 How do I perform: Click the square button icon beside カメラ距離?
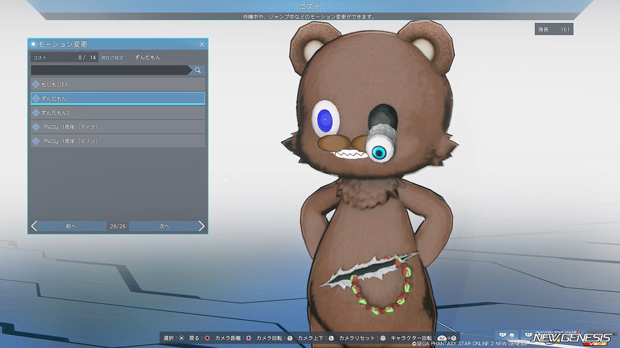pyautogui.click(x=248, y=338)
